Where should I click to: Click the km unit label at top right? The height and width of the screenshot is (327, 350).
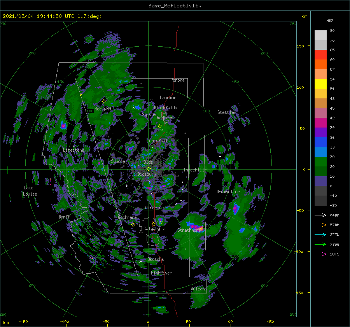304,16
